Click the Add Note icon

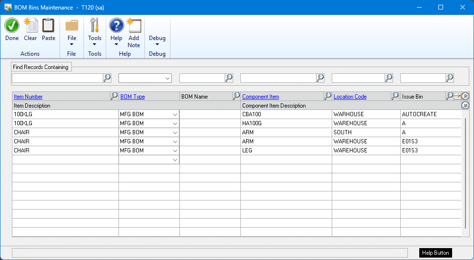click(134, 26)
